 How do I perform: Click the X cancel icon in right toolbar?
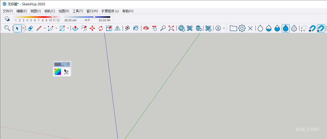pyautogui.click(x=250, y=28)
